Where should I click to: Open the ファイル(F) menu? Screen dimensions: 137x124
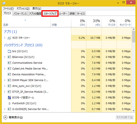coord(8,9)
